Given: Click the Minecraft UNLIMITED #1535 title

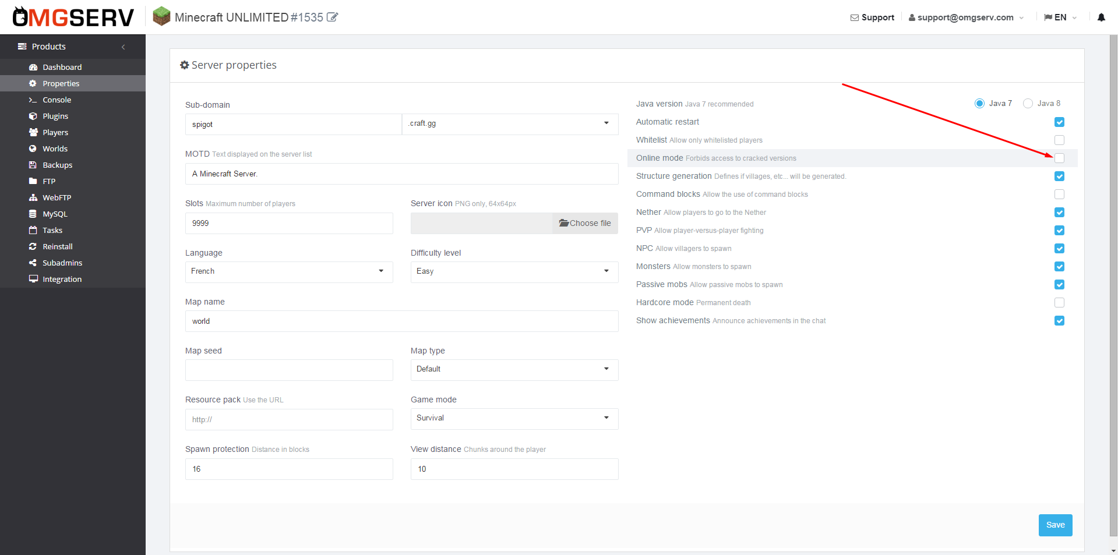Looking at the screenshot, I should (249, 17).
